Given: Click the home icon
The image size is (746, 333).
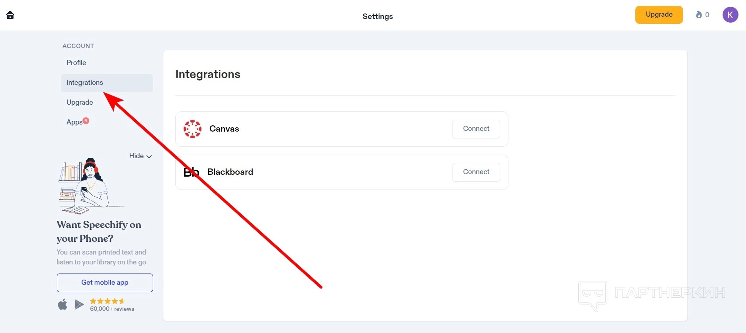Looking at the screenshot, I should click(x=10, y=15).
